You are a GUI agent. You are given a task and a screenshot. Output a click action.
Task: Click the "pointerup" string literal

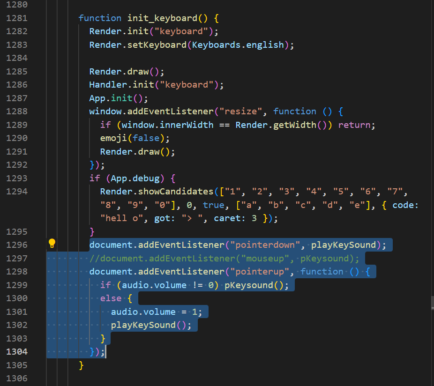[260, 272]
